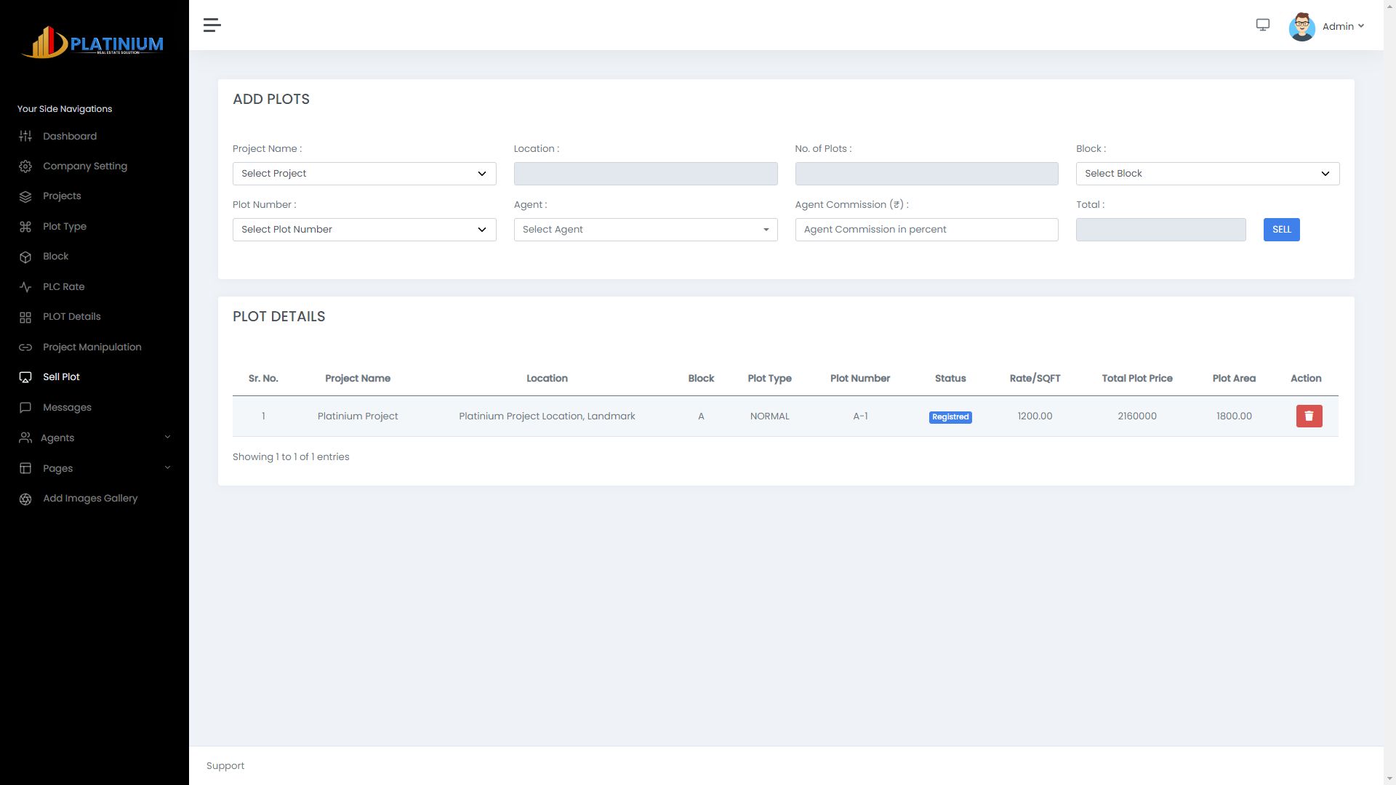This screenshot has width=1396, height=785.
Task: Click the Agent Commission percent input field
Action: pos(926,230)
